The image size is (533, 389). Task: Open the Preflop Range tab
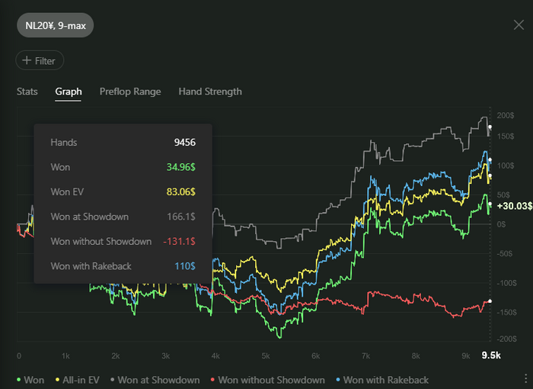130,92
